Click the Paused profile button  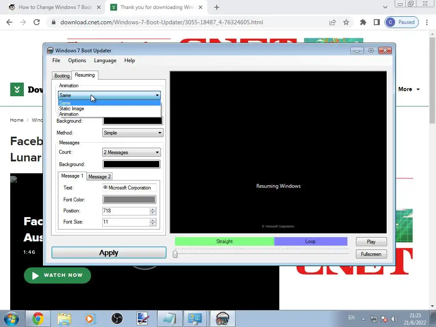point(402,22)
